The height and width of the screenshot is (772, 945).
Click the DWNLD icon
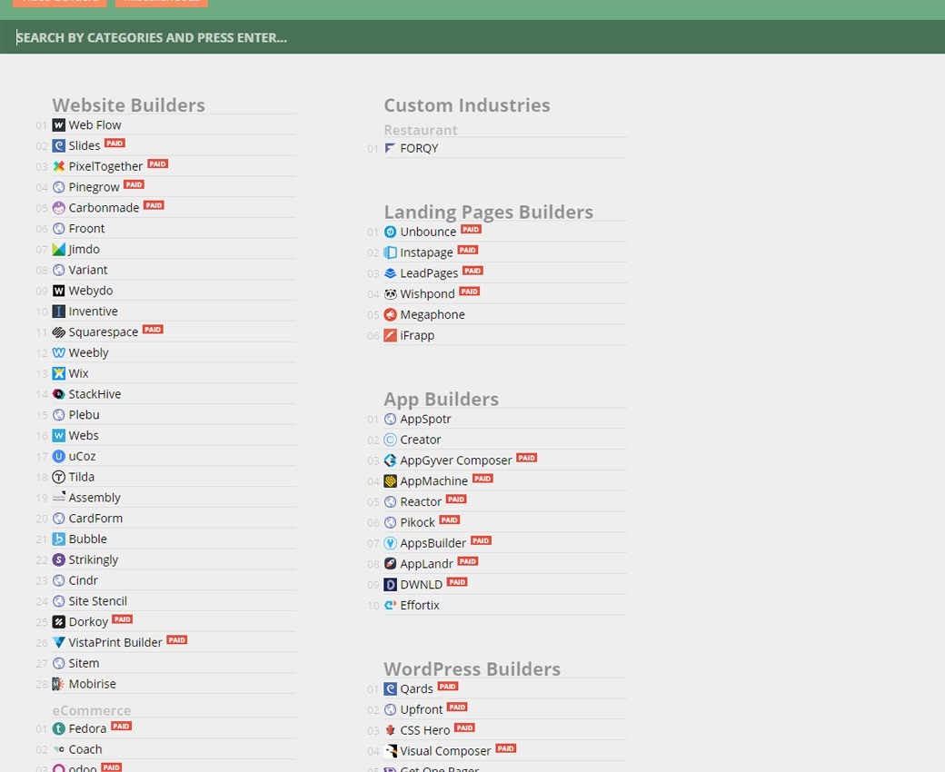point(391,585)
